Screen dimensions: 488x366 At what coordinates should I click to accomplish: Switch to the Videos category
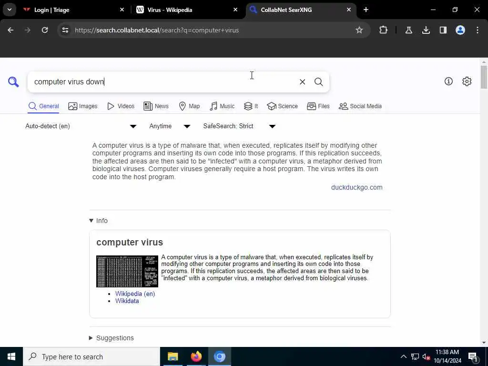(x=121, y=106)
